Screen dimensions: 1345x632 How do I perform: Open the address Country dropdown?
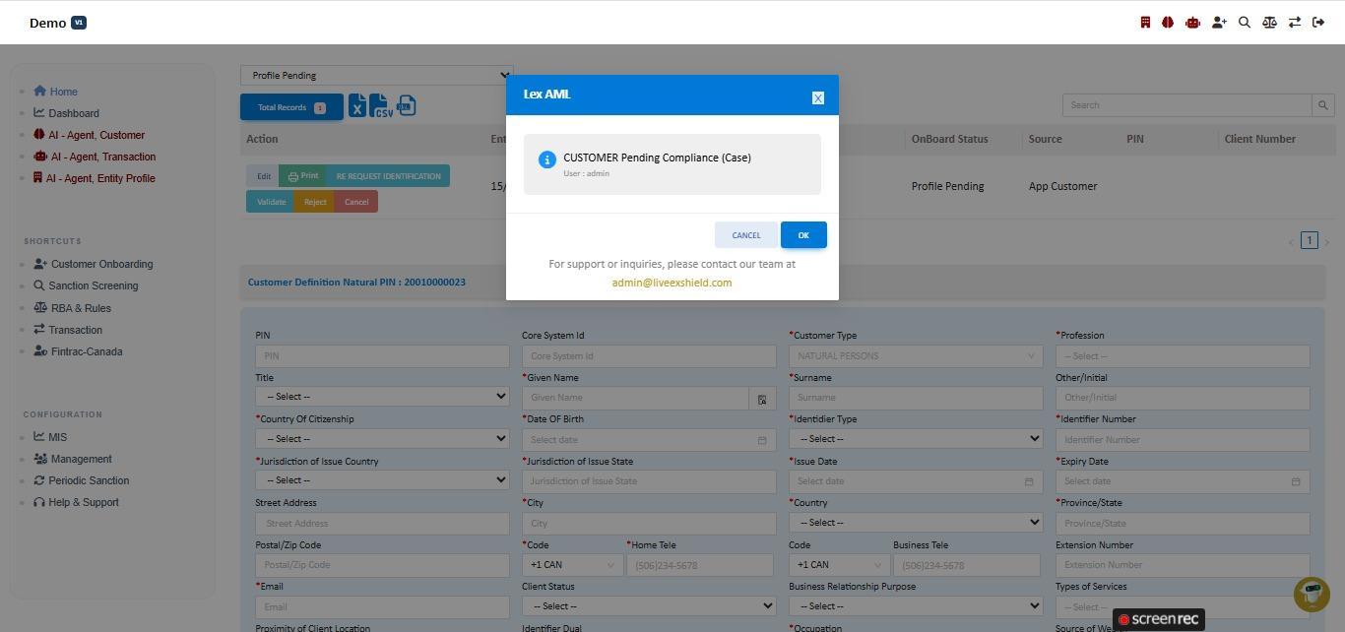click(916, 523)
